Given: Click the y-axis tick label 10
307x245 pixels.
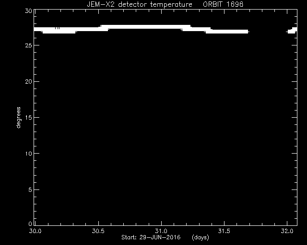Looking at the screenshot, I should click(28, 154).
